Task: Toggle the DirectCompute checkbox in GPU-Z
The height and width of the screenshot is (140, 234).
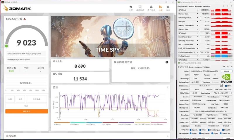Action: pyautogui.click(x=209, y=130)
